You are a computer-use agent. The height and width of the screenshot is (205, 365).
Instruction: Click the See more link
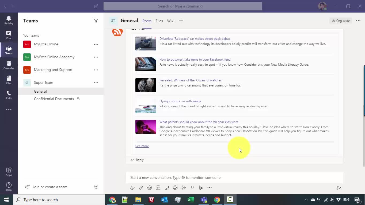[x=142, y=146]
